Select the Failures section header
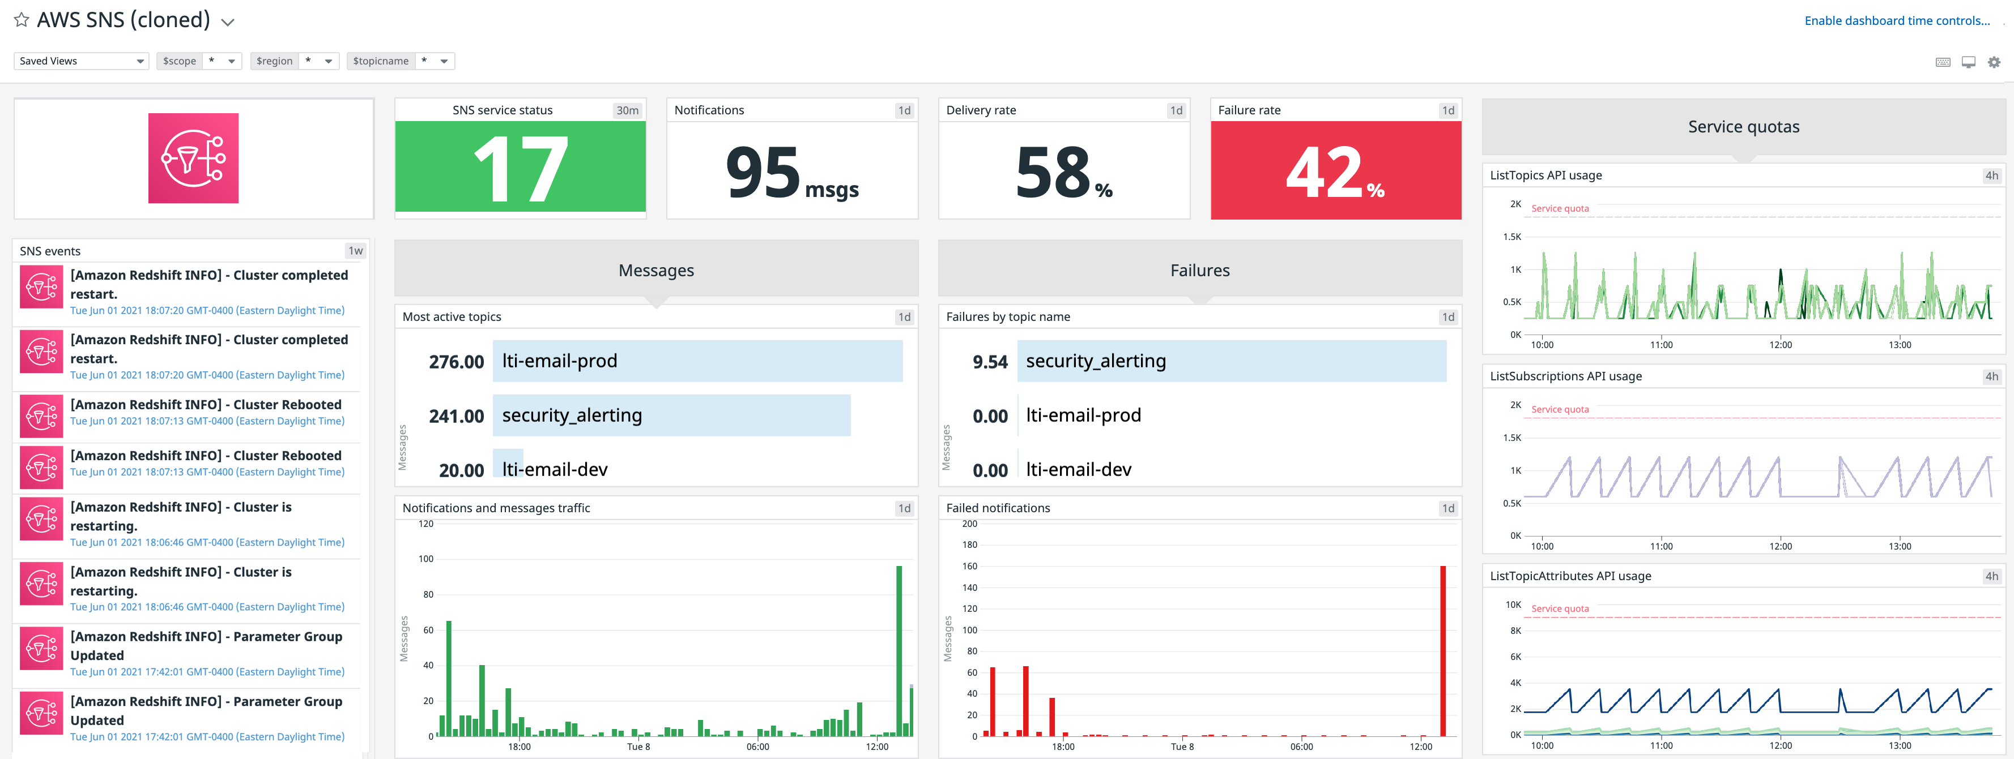Viewport: 2014px width, 759px height. (1199, 269)
